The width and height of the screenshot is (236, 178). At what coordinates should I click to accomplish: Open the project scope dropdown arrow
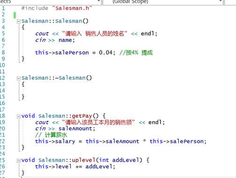click(x=99, y=1)
